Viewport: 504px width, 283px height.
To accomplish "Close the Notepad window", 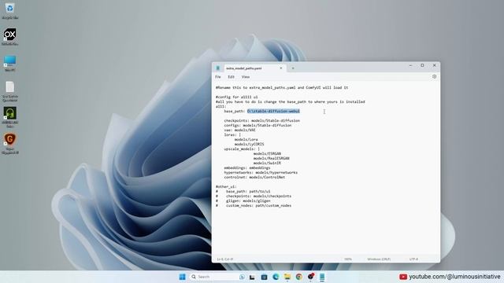I will pyautogui.click(x=434, y=65).
